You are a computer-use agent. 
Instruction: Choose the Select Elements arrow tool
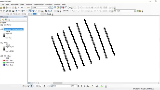30,11
